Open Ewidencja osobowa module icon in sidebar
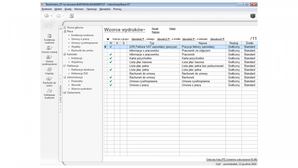The image size is (298, 168). pos(49,36)
